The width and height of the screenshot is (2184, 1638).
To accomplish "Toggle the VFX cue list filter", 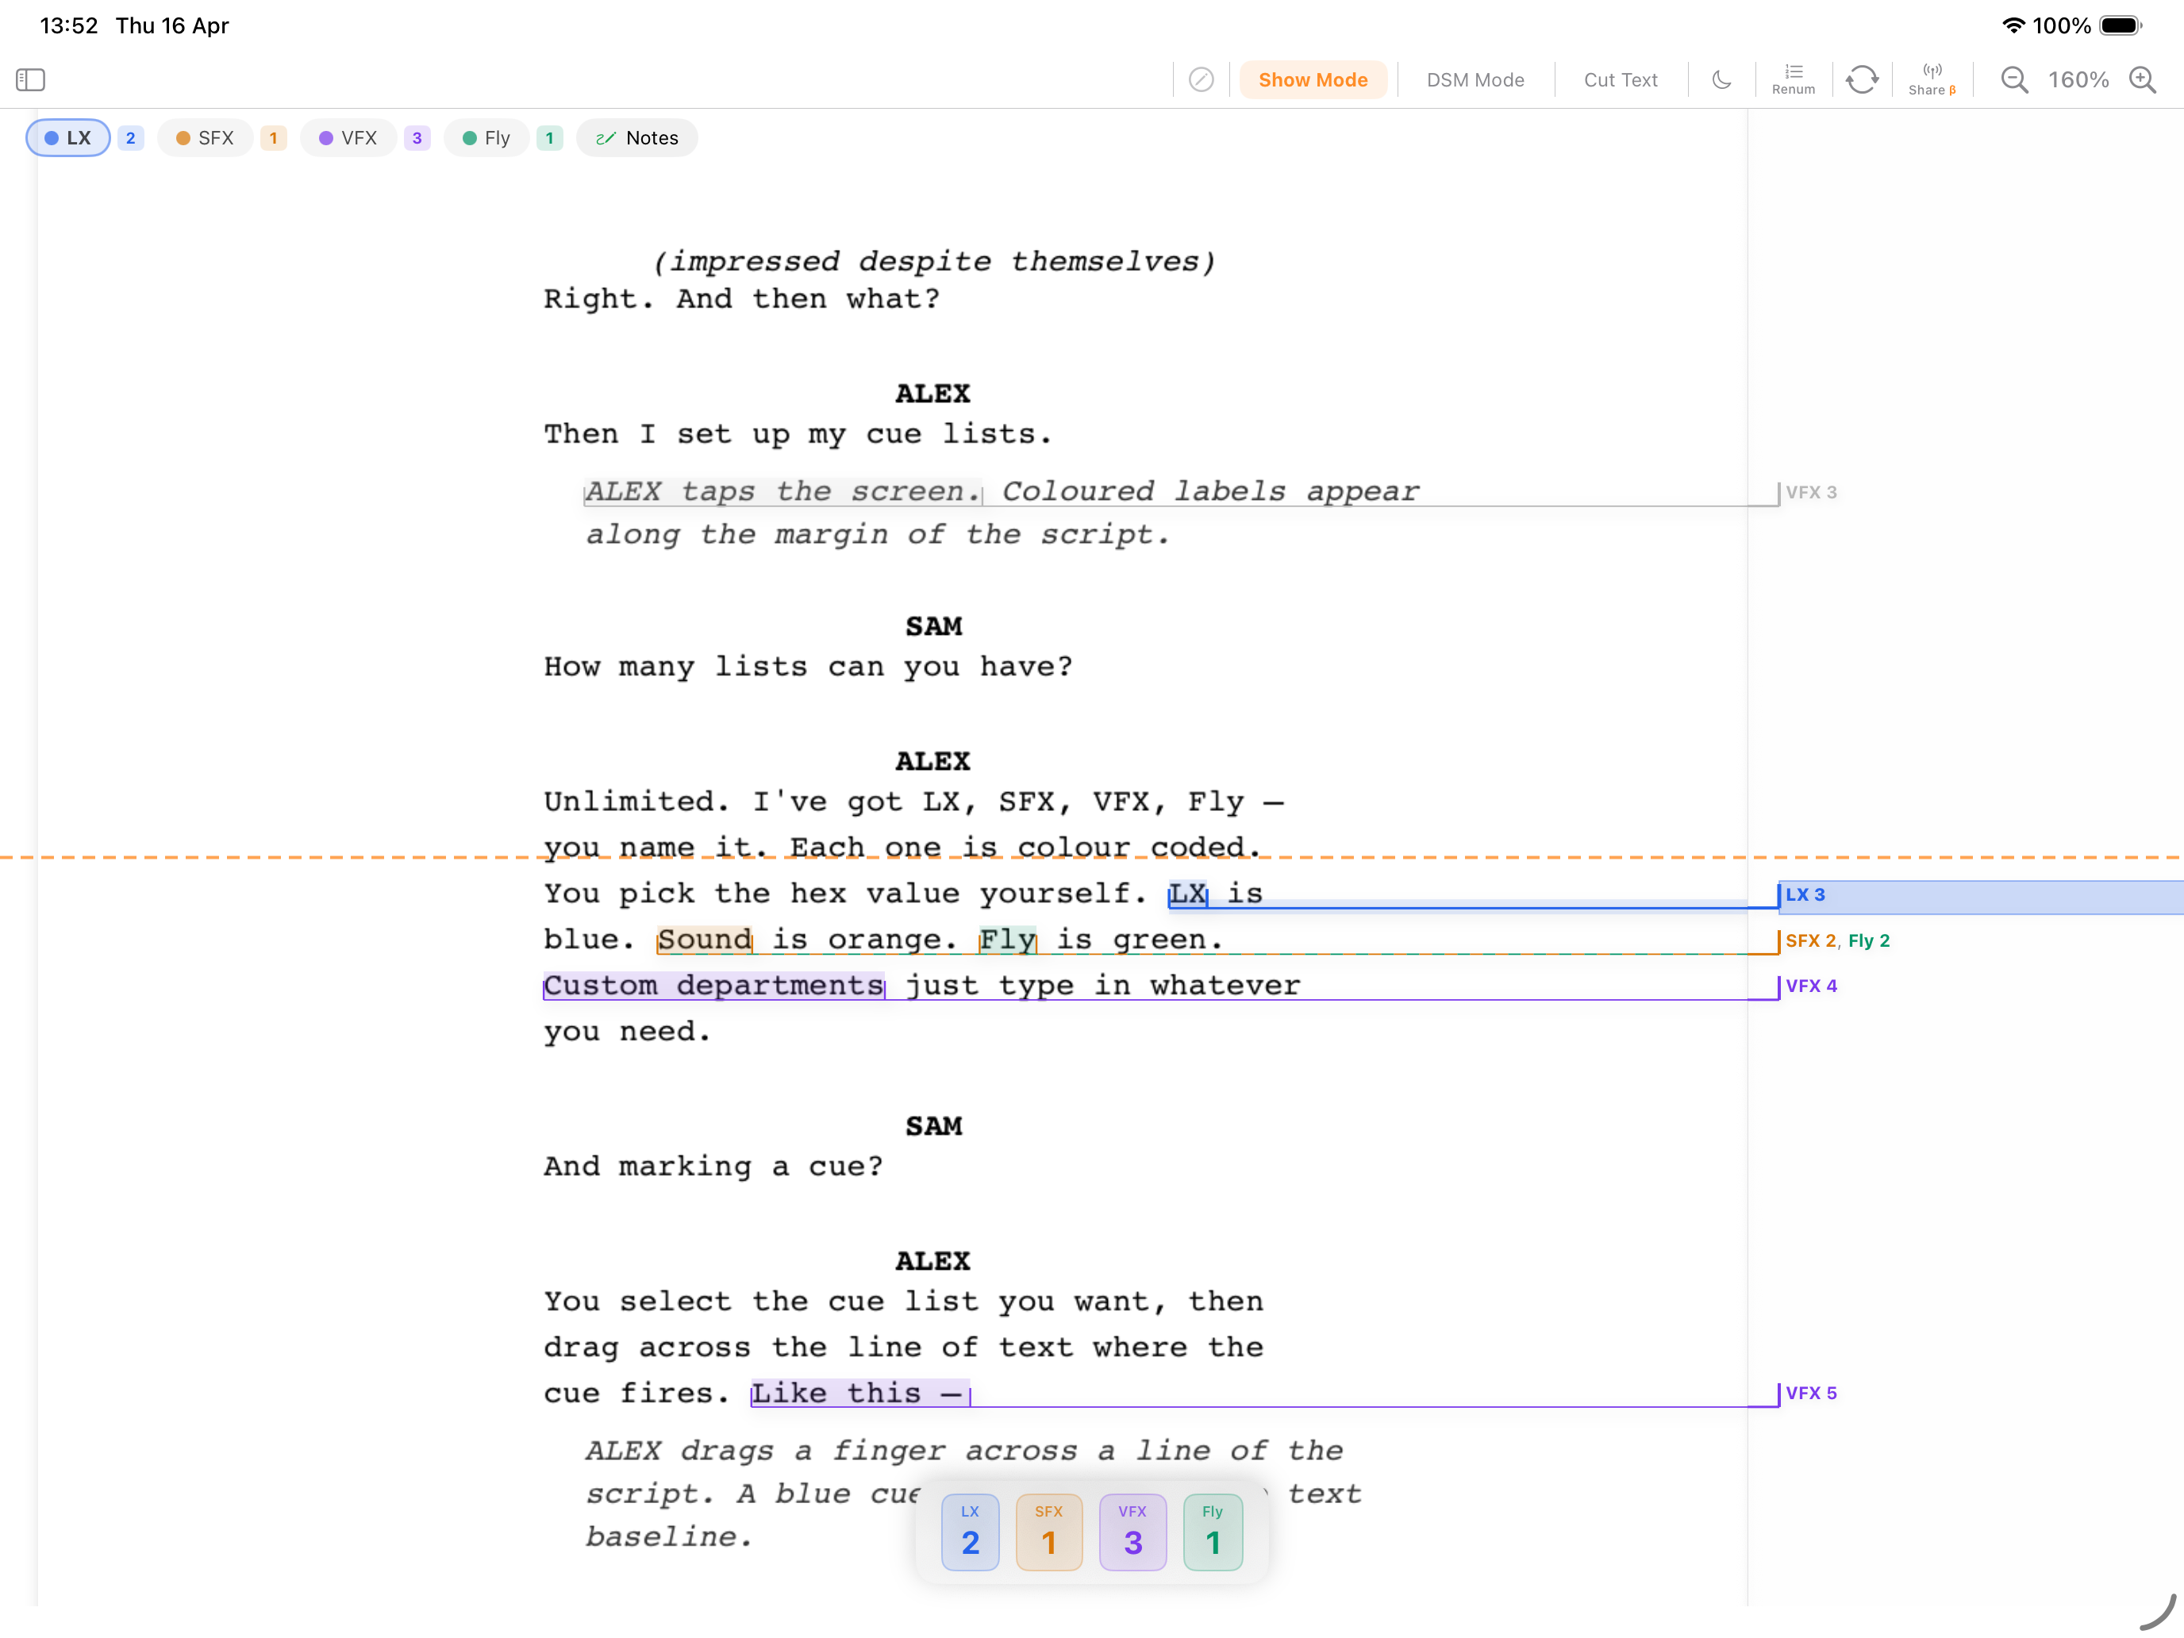I will pos(348,138).
